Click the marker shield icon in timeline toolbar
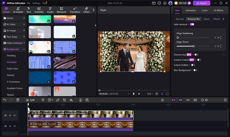The height and width of the screenshot is (137, 230). (43, 100)
